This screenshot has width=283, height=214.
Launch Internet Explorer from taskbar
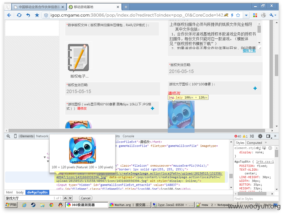click(x=24, y=205)
